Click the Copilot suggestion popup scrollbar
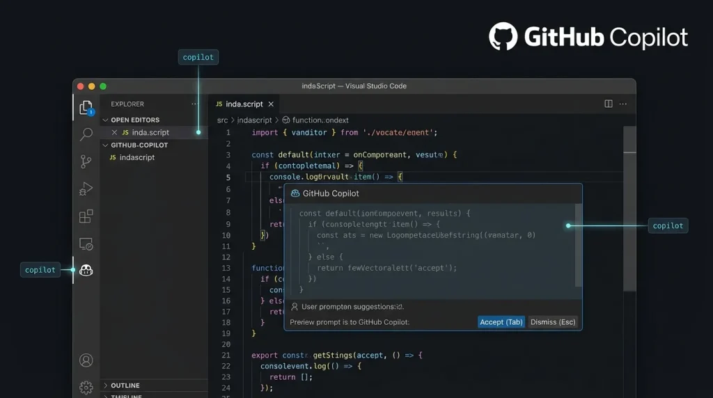Screen dimensions: 713x398 coord(579,246)
